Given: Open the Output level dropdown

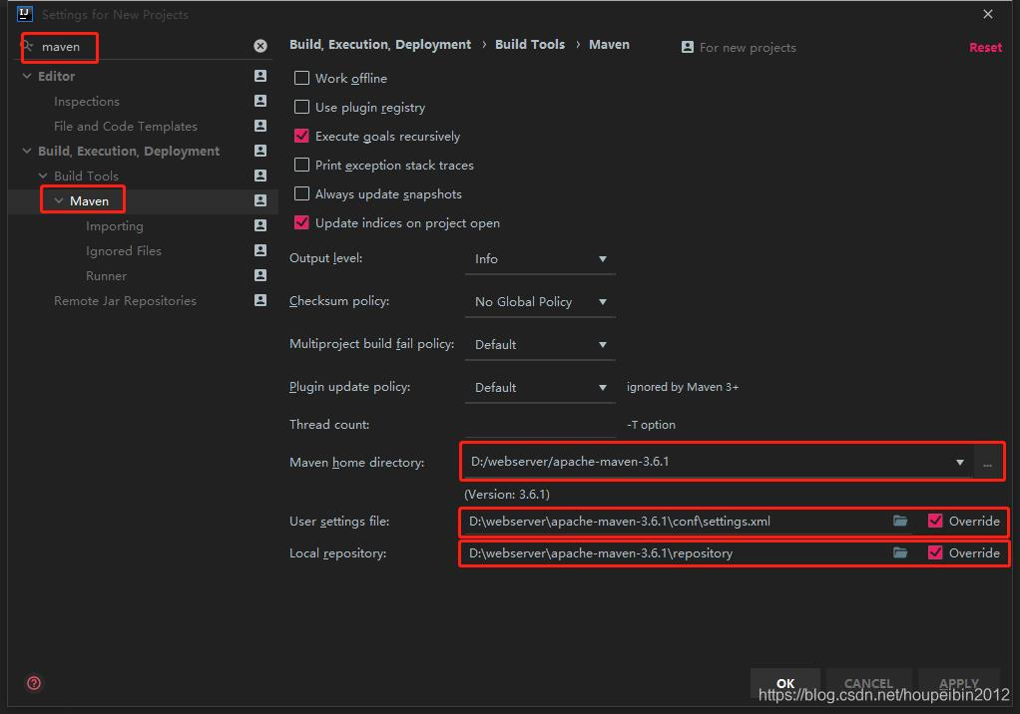Looking at the screenshot, I should pos(540,258).
